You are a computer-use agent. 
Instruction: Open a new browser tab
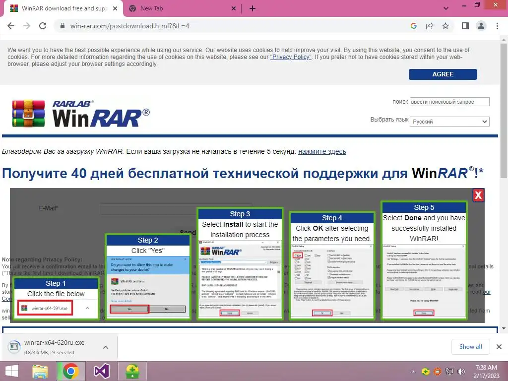(253, 8)
